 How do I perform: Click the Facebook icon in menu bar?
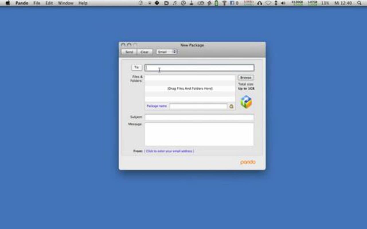pos(232,3)
